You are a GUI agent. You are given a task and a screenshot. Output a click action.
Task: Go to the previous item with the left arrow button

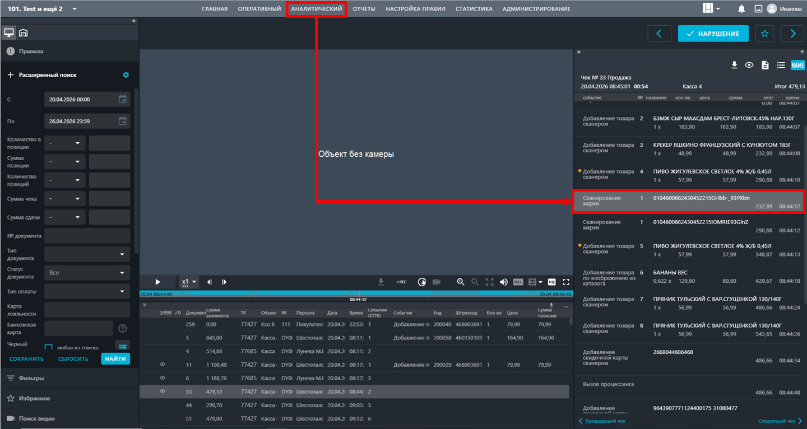tap(659, 34)
